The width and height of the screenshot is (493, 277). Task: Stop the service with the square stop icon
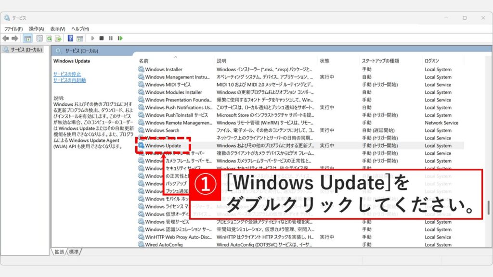coord(101,38)
